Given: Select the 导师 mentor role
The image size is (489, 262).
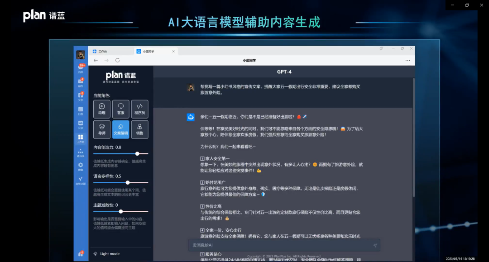Looking at the screenshot, I should pyautogui.click(x=102, y=129).
